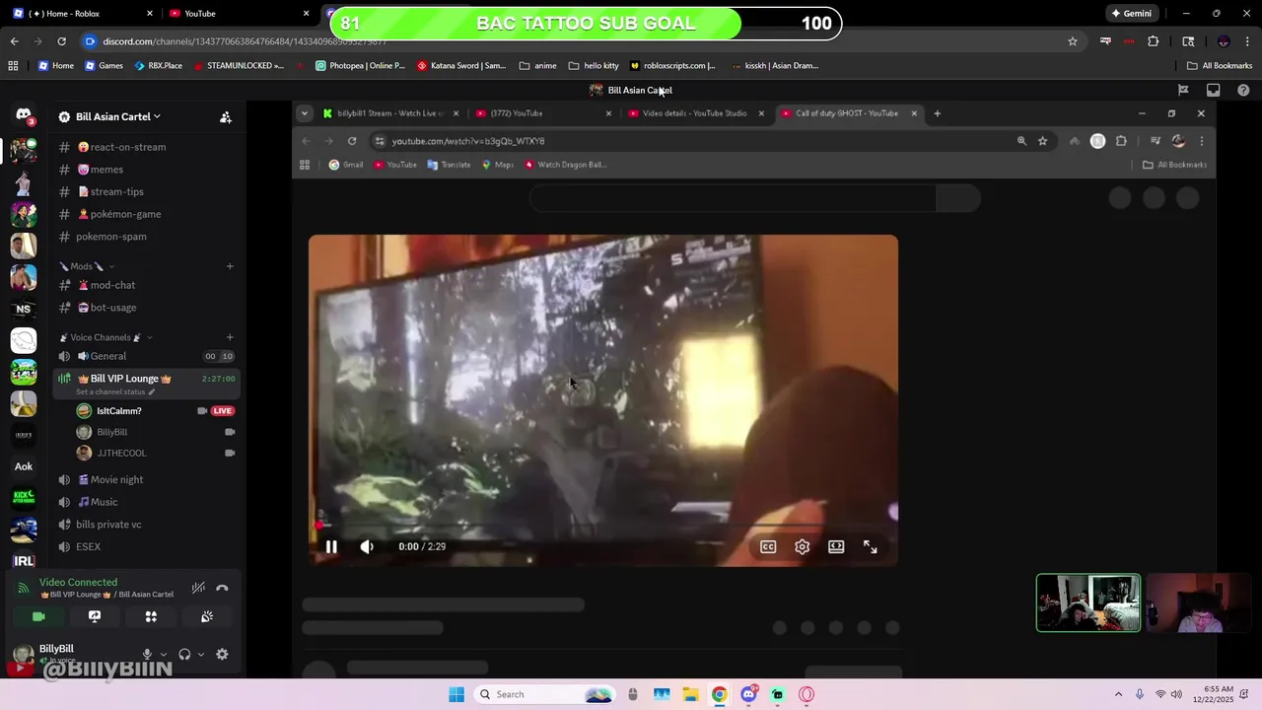Toggle Discord camera on or off
Image resolution: width=1262 pixels, height=710 pixels.
click(38, 616)
